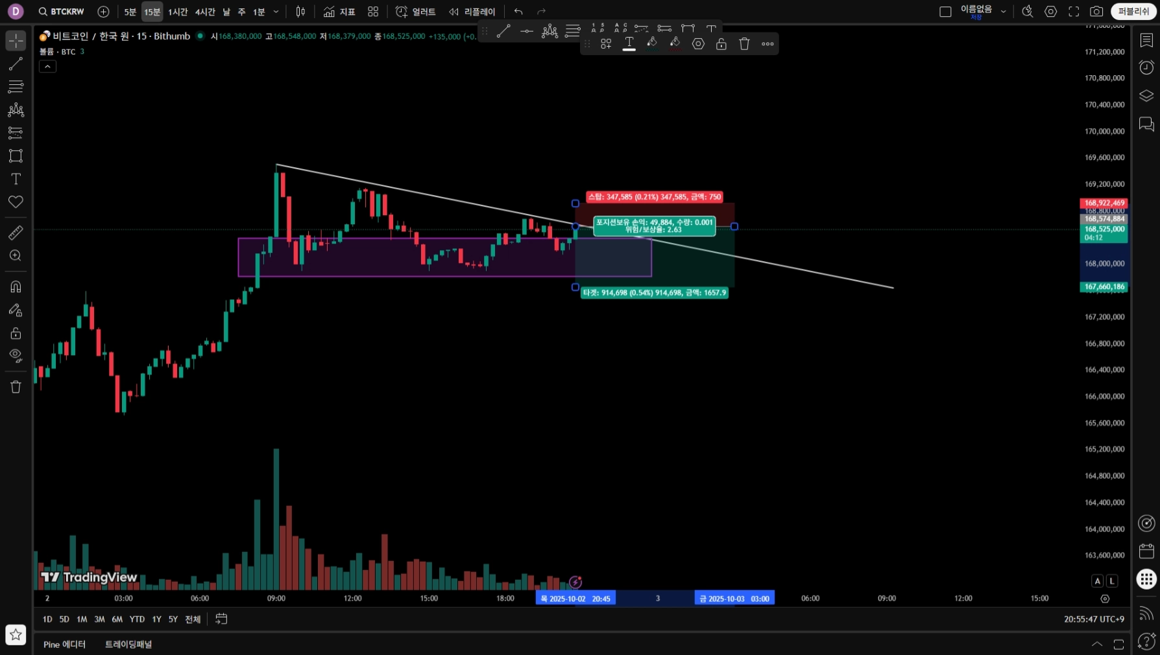
Task: Undo the last action
Action: click(x=518, y=12)
